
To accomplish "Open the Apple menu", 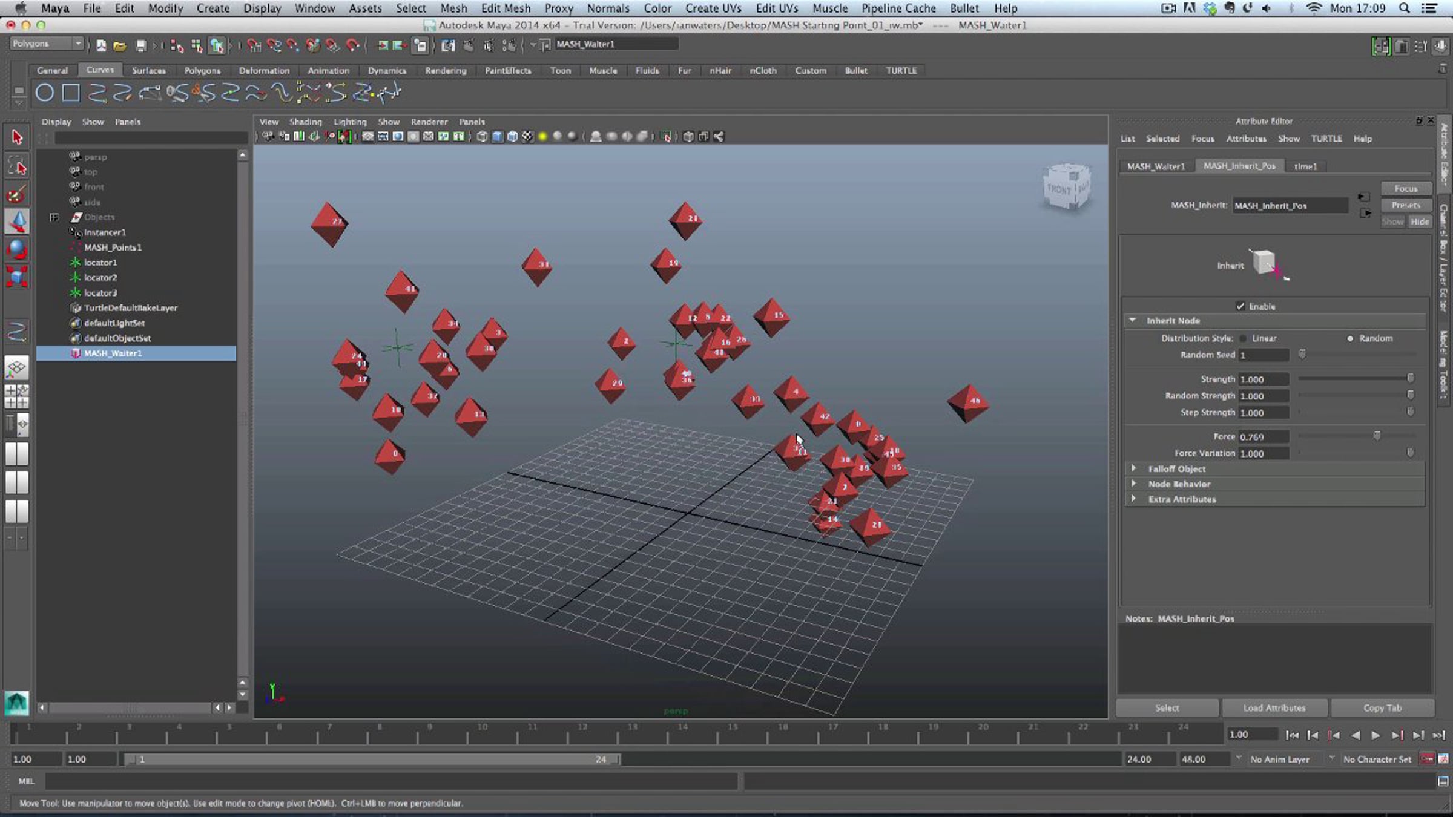I will (21, 8).
